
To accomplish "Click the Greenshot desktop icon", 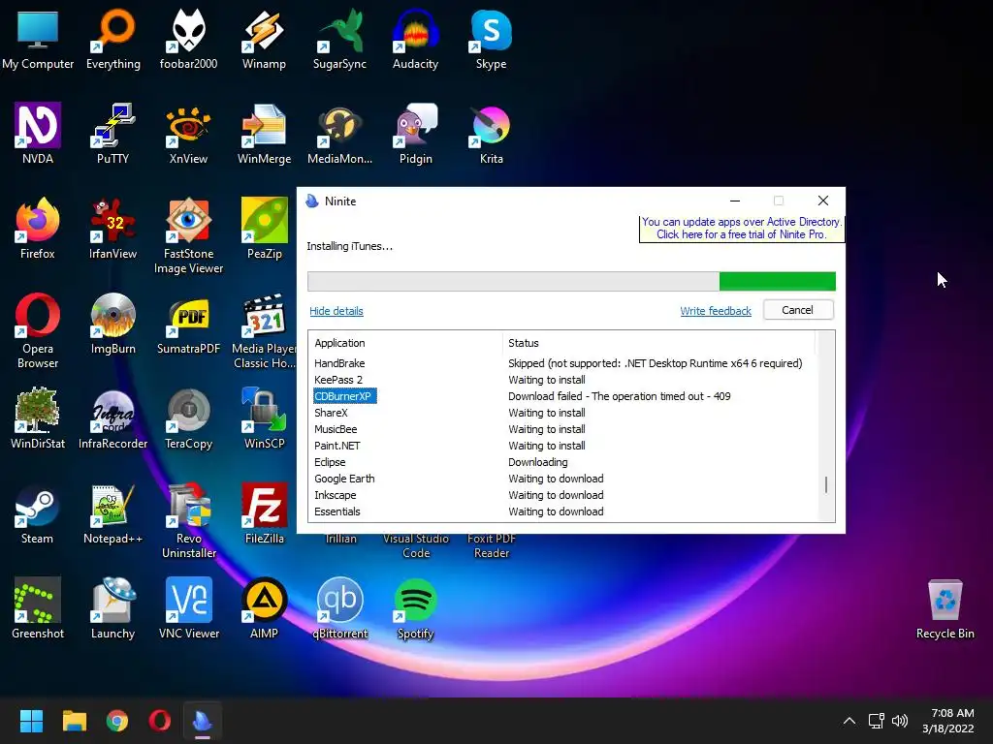I will point(38,608).
